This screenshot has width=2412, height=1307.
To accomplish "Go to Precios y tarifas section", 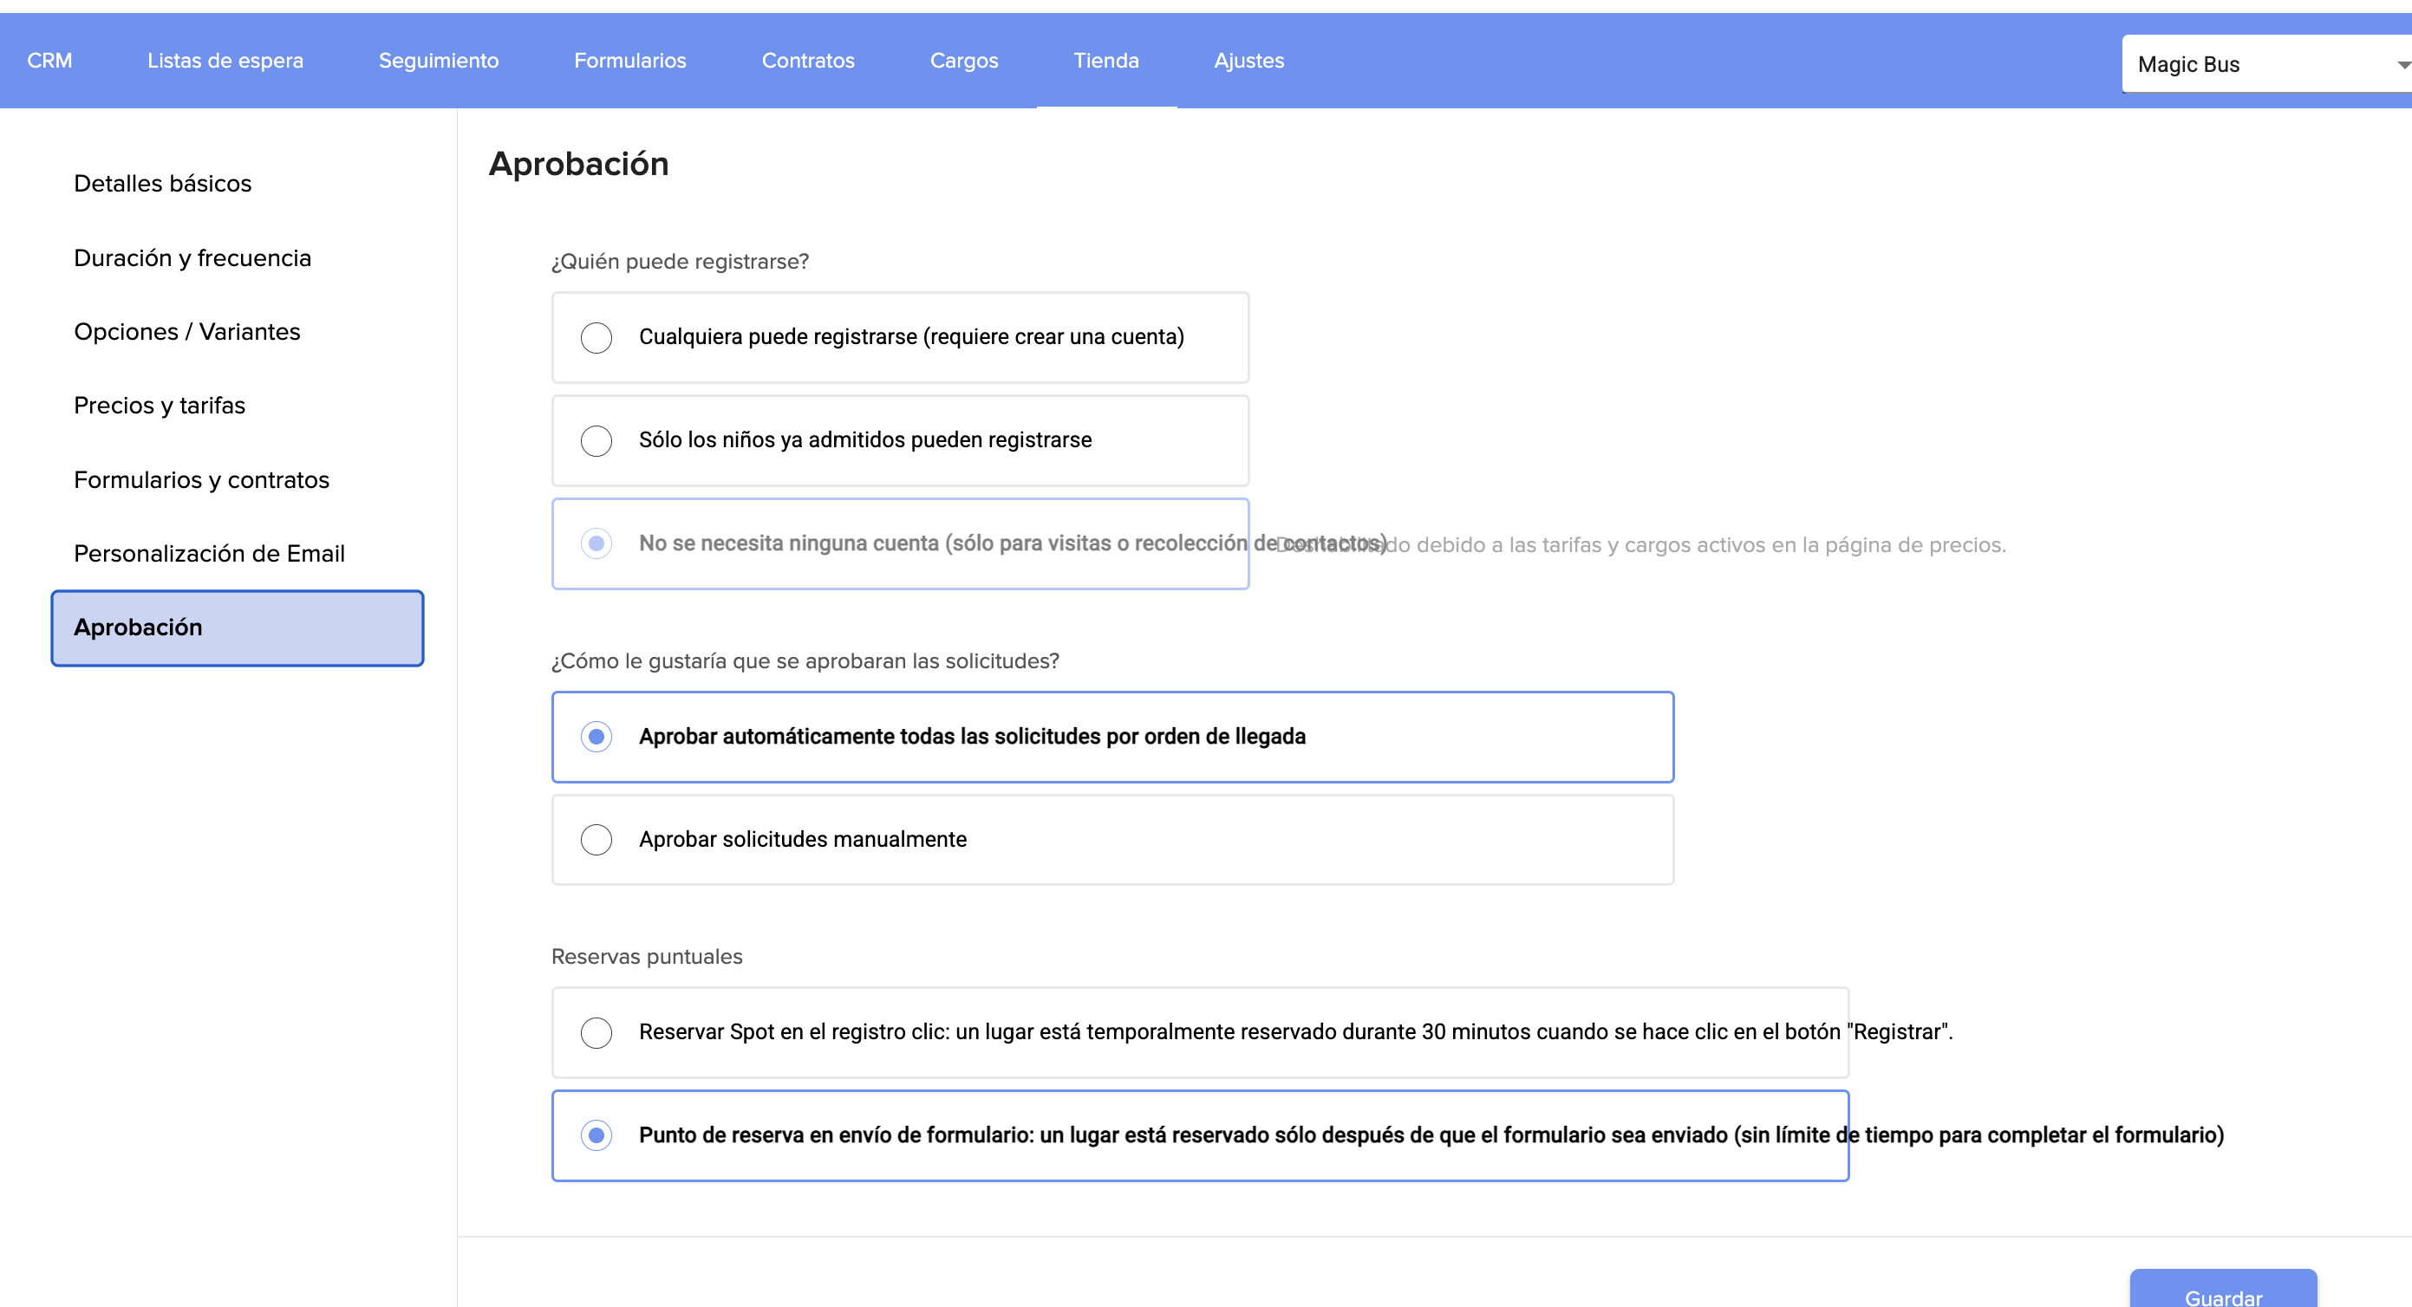I will click(160, 406).
